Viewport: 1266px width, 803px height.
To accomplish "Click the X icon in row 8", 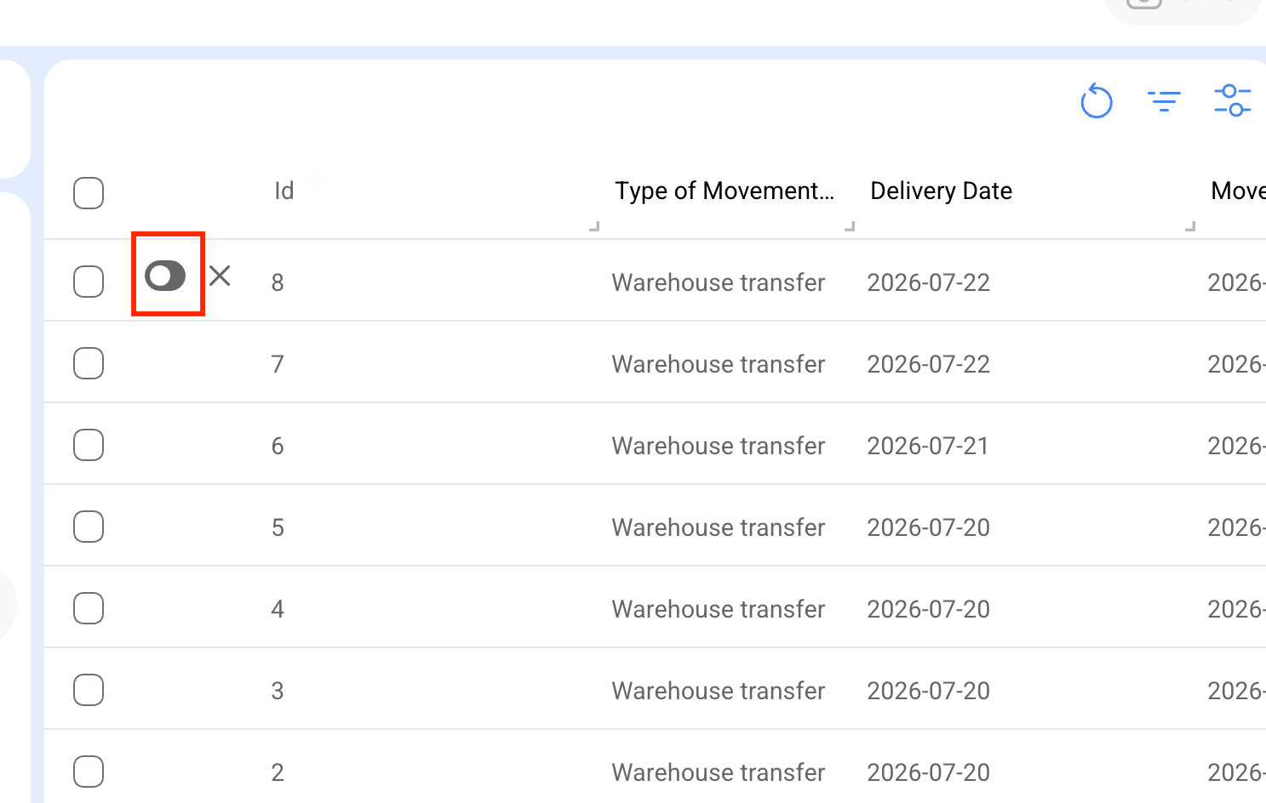I will click(220, 276).
